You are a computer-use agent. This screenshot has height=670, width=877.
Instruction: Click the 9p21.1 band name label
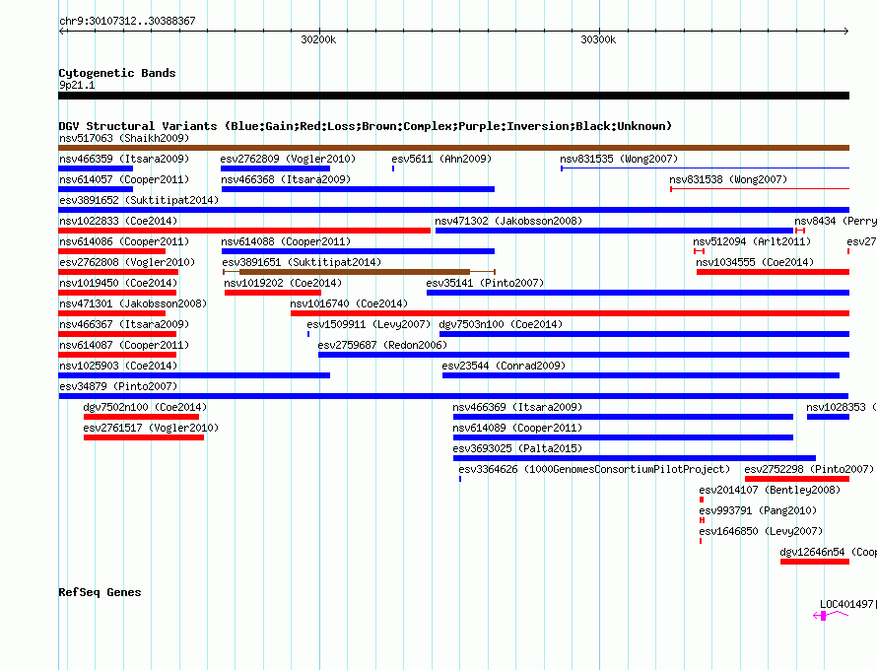77,85
